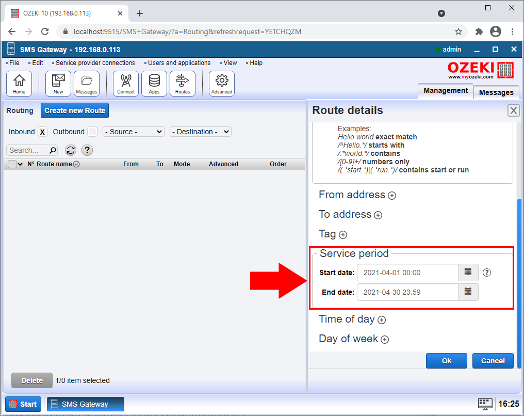The image size is (524, 416).
Task: Click the Route details vertical scrollbar
Action: (x=519, y=283)
